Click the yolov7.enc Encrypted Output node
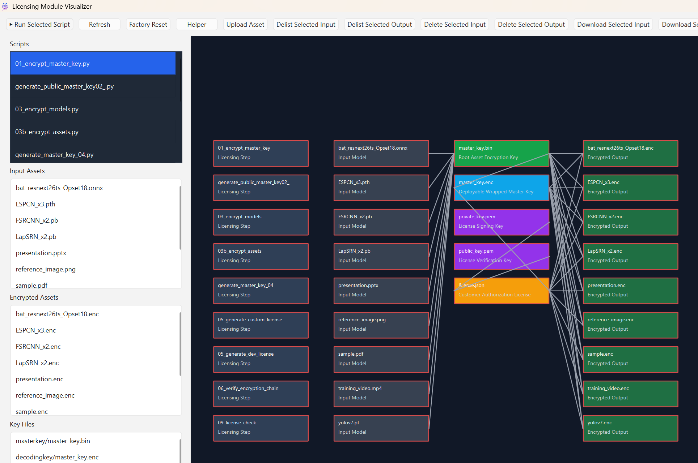698x463 pixels. coord(631,428)
